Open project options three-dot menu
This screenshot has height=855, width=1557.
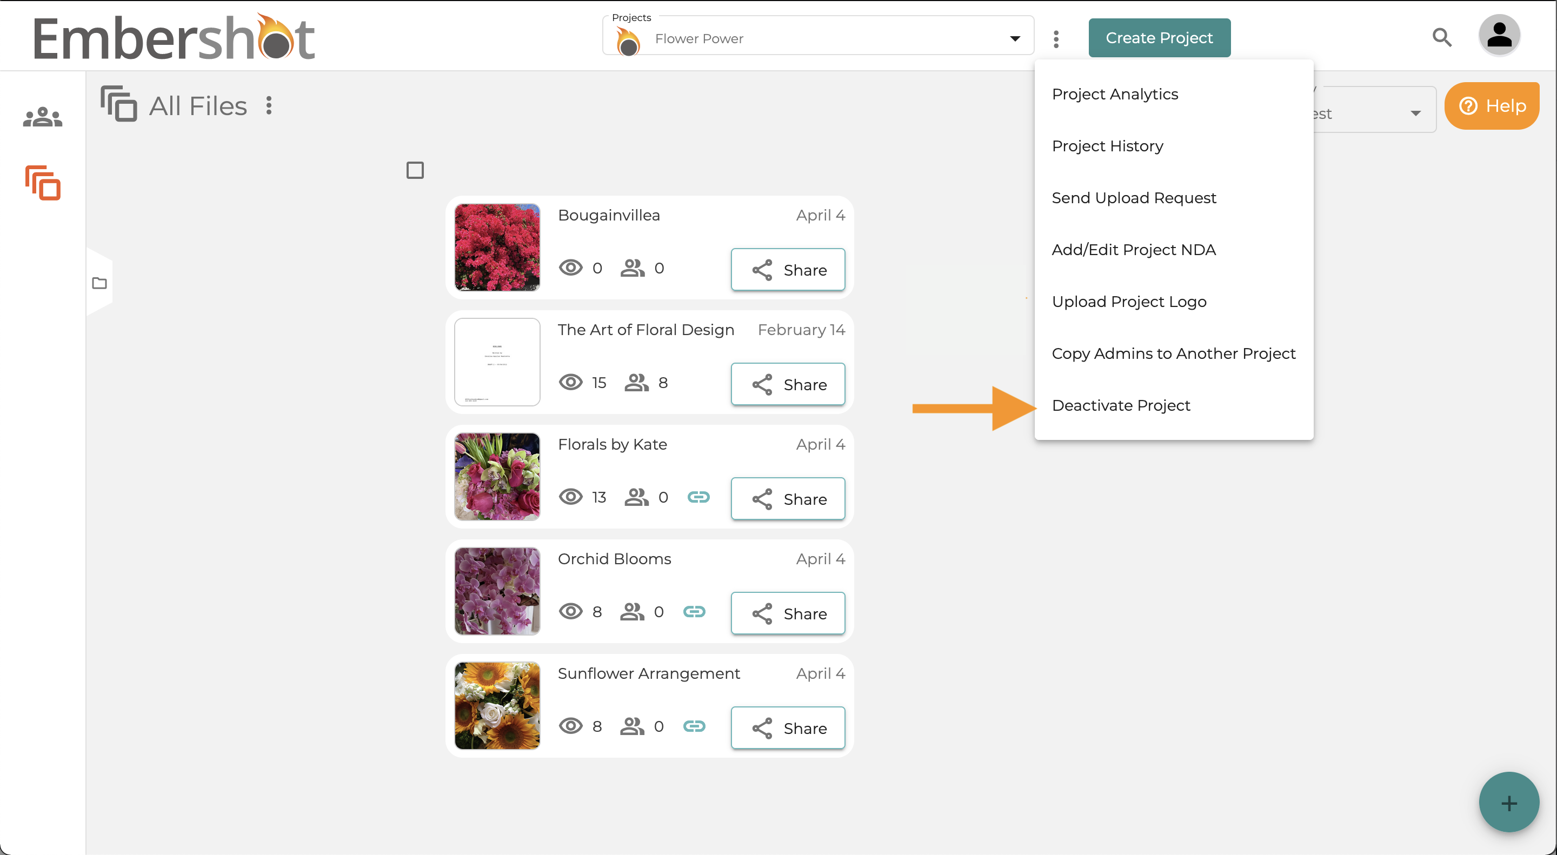pos(1056,39)
